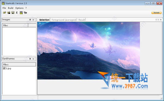Screen dimensions: 164x101
Task: Click the Open images folder icon
Action: click(x=5, y=13)
